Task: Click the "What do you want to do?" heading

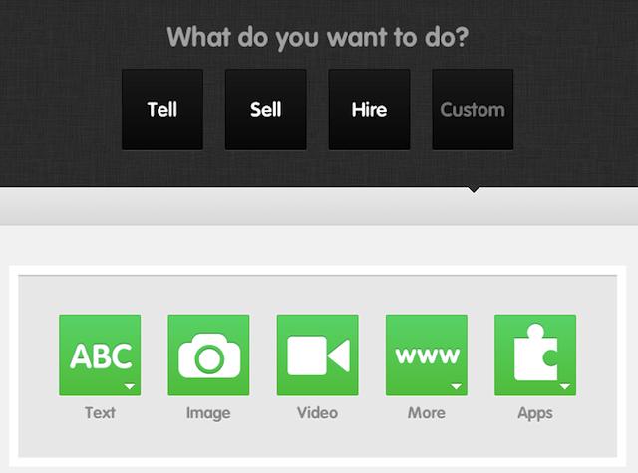Action: [318, 38]
